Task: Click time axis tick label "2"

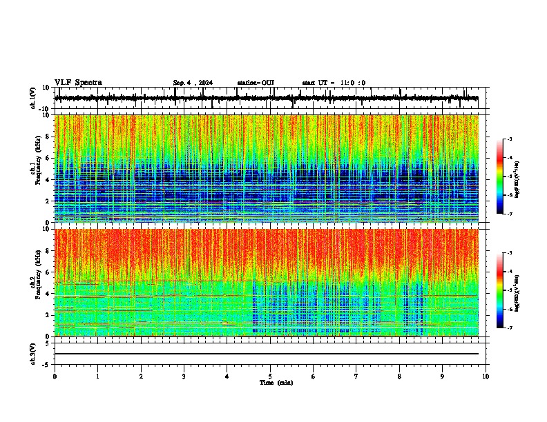Action: [141, 376]
